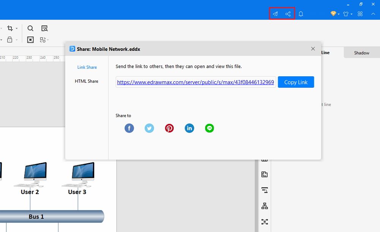Click the padlock lock icon

coord(10,39)
